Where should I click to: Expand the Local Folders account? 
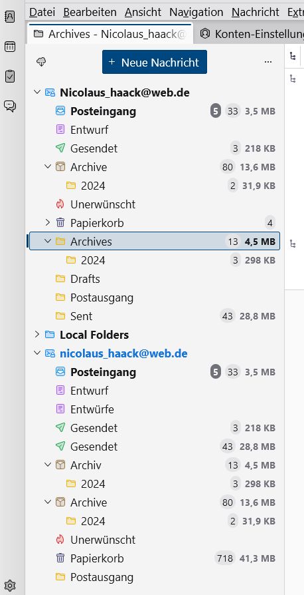coord(37,334)
